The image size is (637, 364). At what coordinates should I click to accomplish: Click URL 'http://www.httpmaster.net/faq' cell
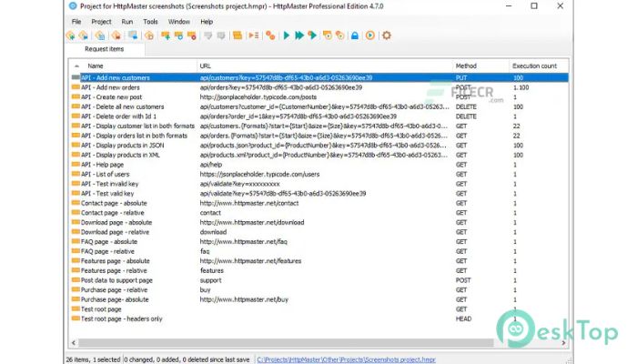(243, 242)
